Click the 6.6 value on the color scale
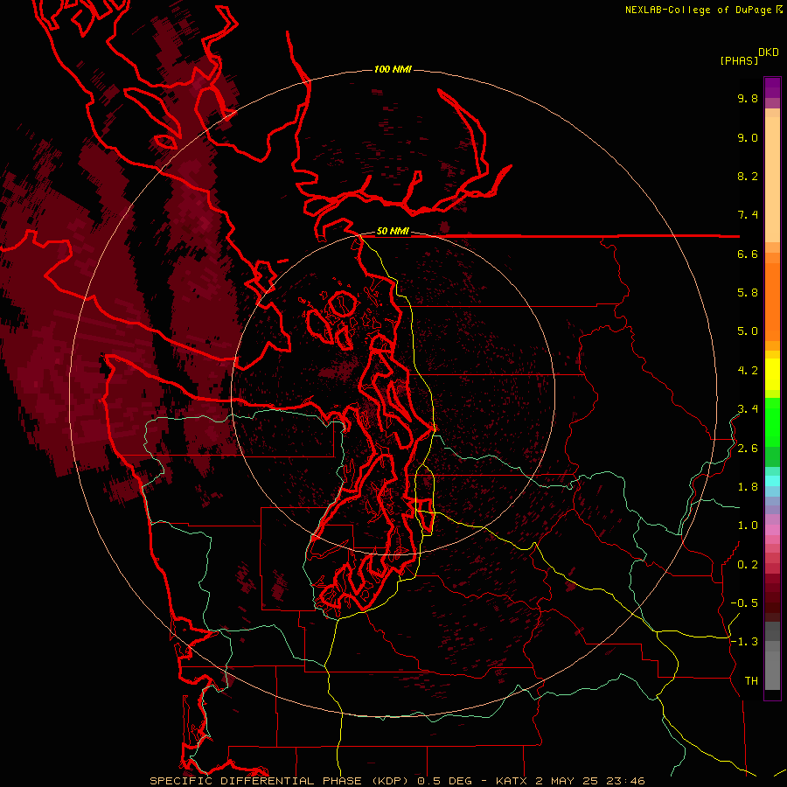 click(748, 254)
